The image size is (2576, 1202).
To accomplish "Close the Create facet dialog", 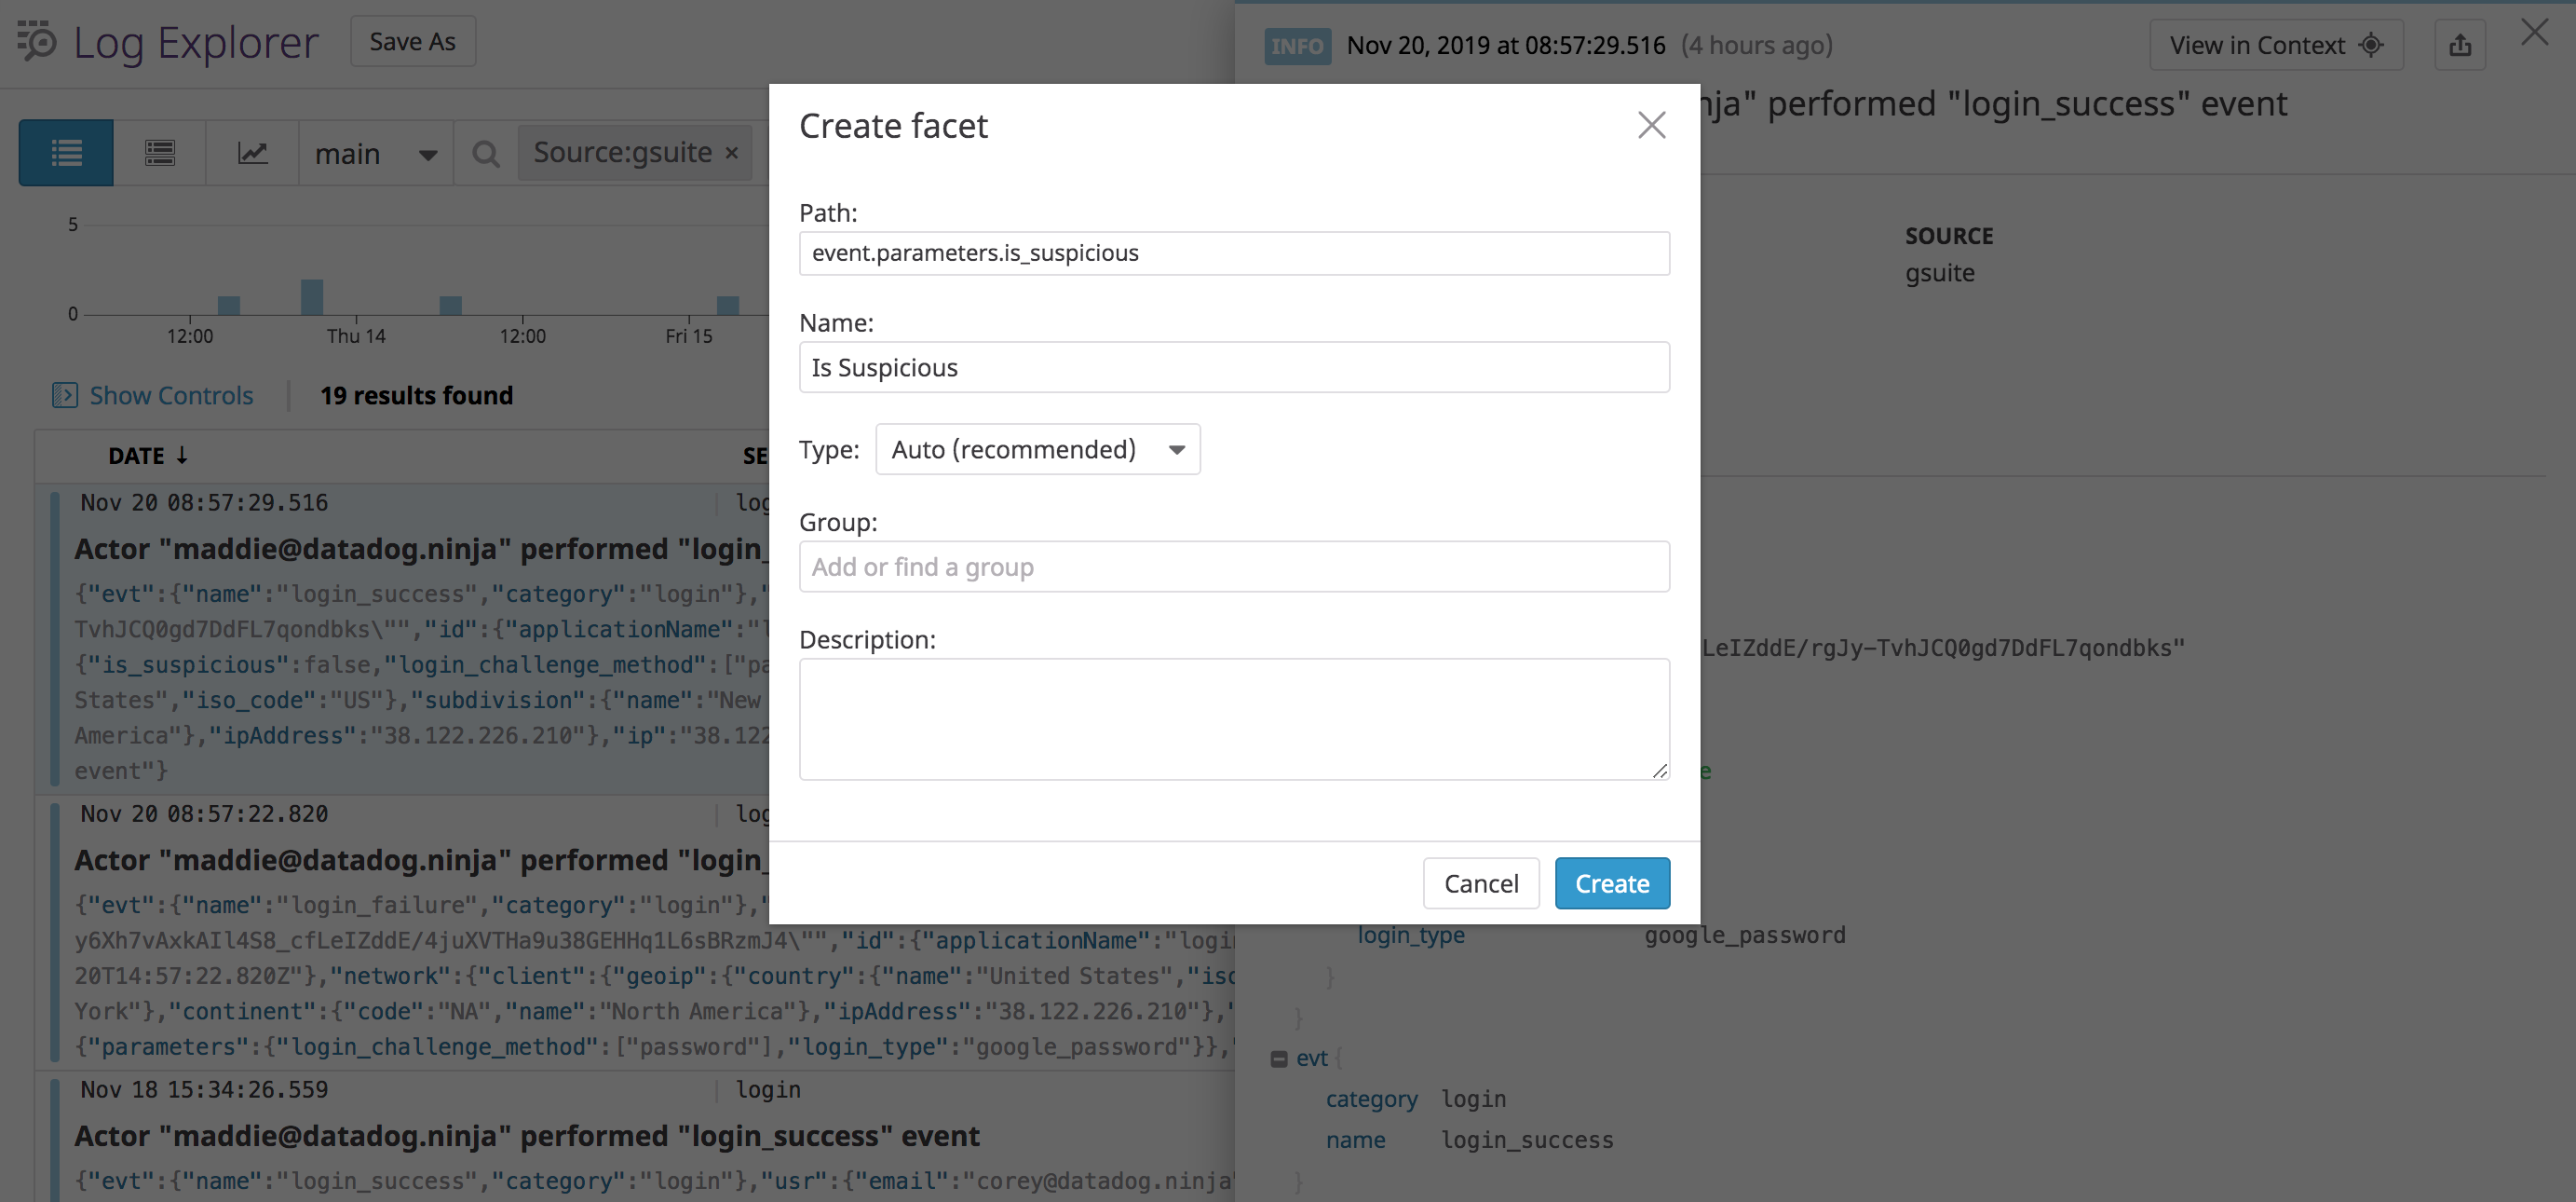I will pyautogui.click(x=1651, y=125).
